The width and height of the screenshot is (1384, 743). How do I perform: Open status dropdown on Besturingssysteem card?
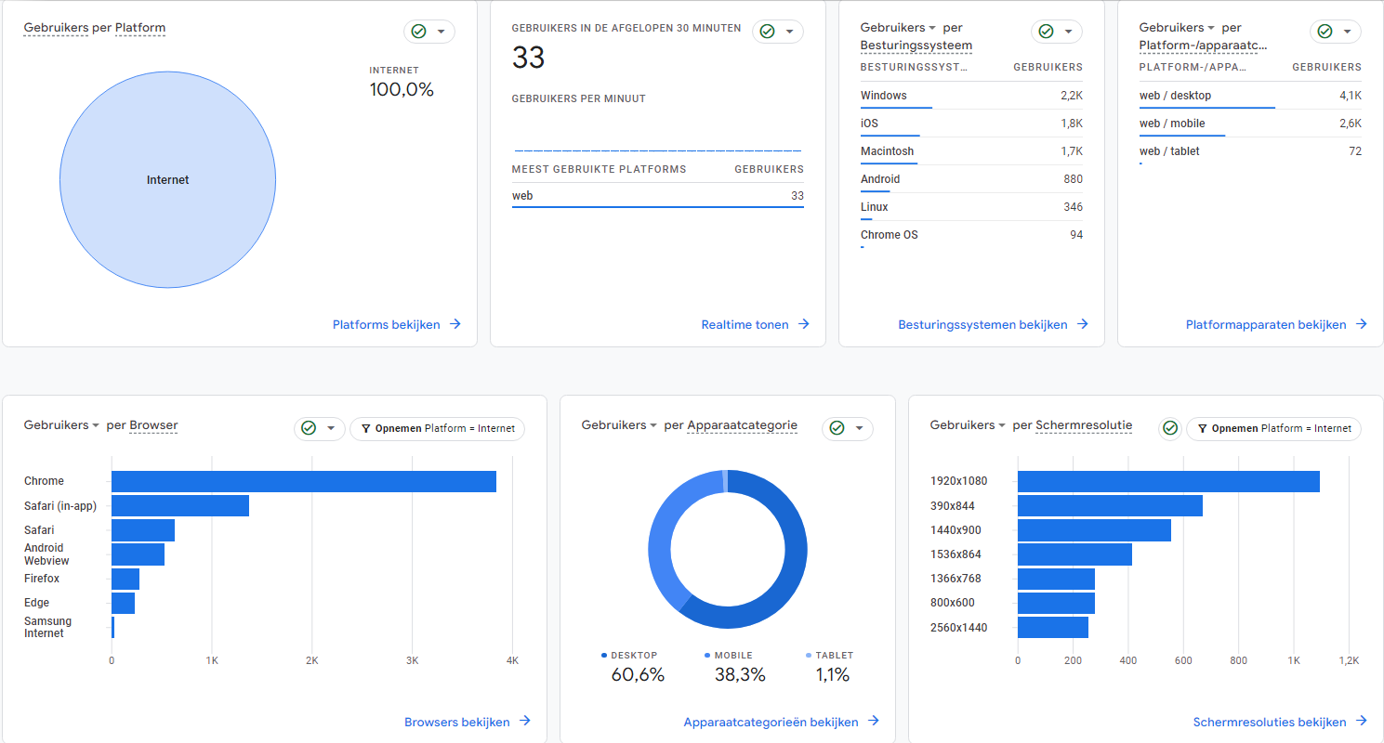coord(1057,32)
